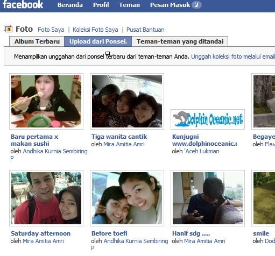Open 'Aceh Lukman profile link
The width and height of the screenshot is (275, 256).
click(x=202, y=151)
